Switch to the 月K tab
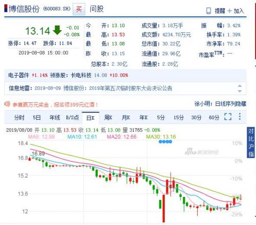 coord(126,118)
